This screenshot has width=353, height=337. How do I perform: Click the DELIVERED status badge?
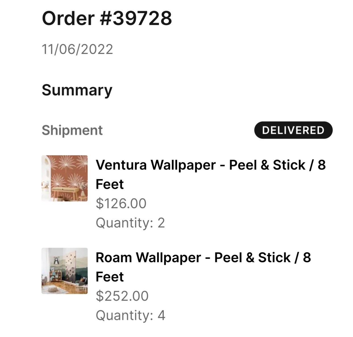293,130
